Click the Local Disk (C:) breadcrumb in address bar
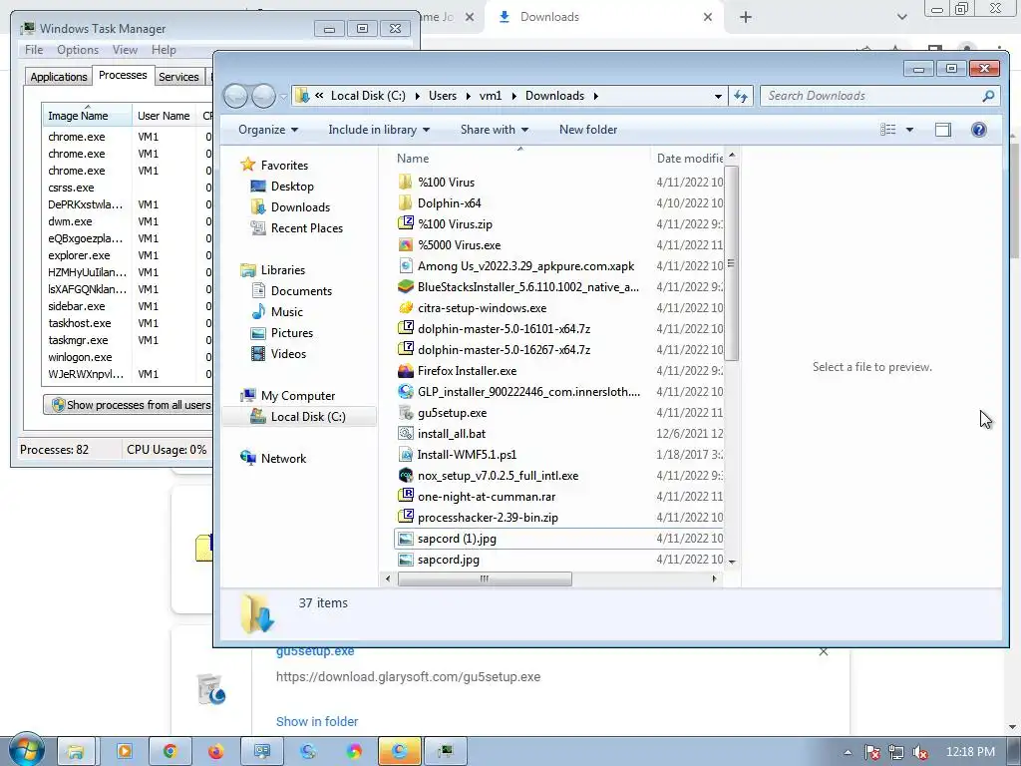The image size is (1021, 766). point(368,96)
